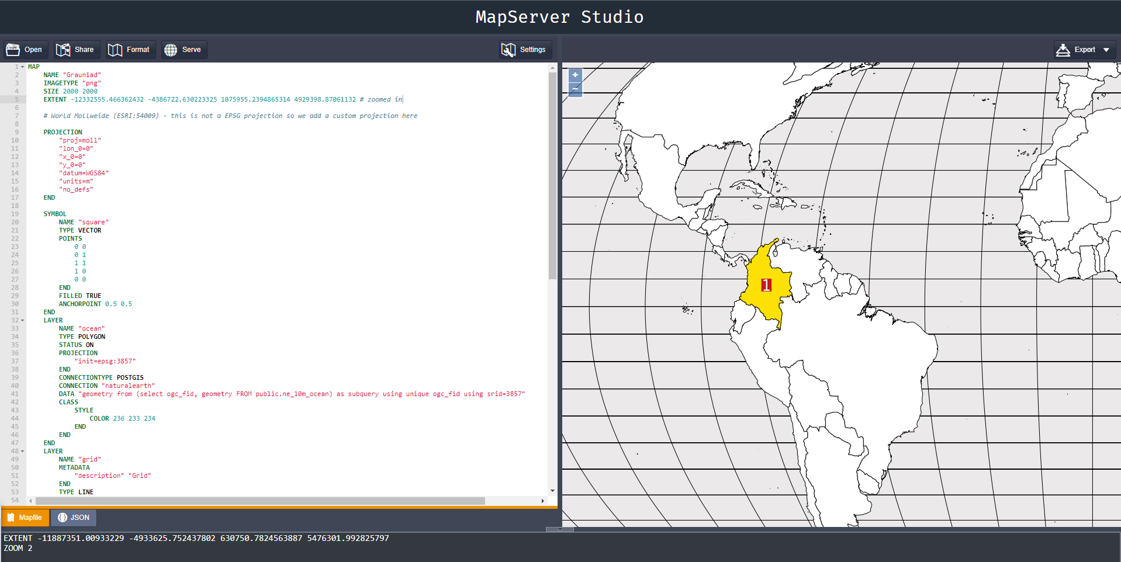Image resolution: width=1121 pixels, height=562 pixels.
Task: Expand the Export dropdown arrow
Action: (1106, 50)
